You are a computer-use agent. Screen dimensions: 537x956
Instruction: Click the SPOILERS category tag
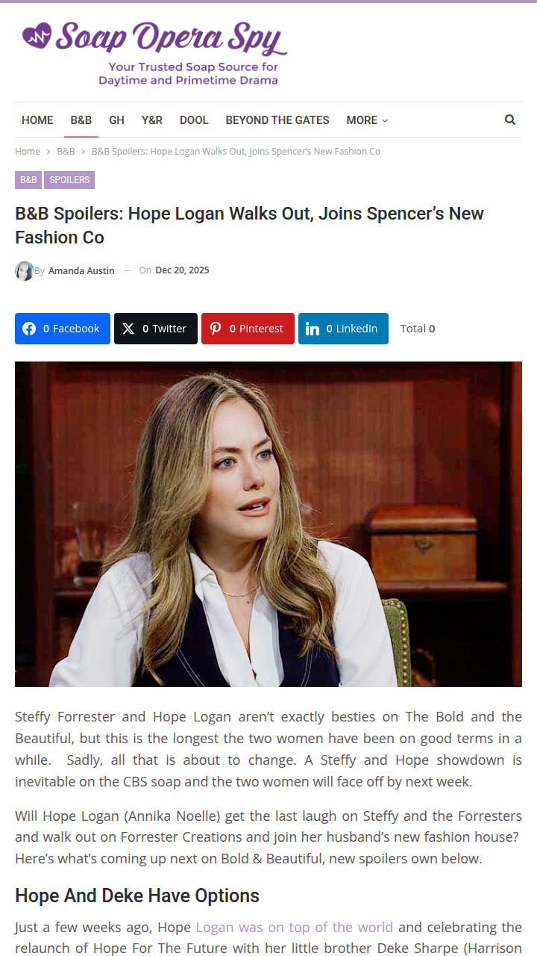click(x=69, y=180)
